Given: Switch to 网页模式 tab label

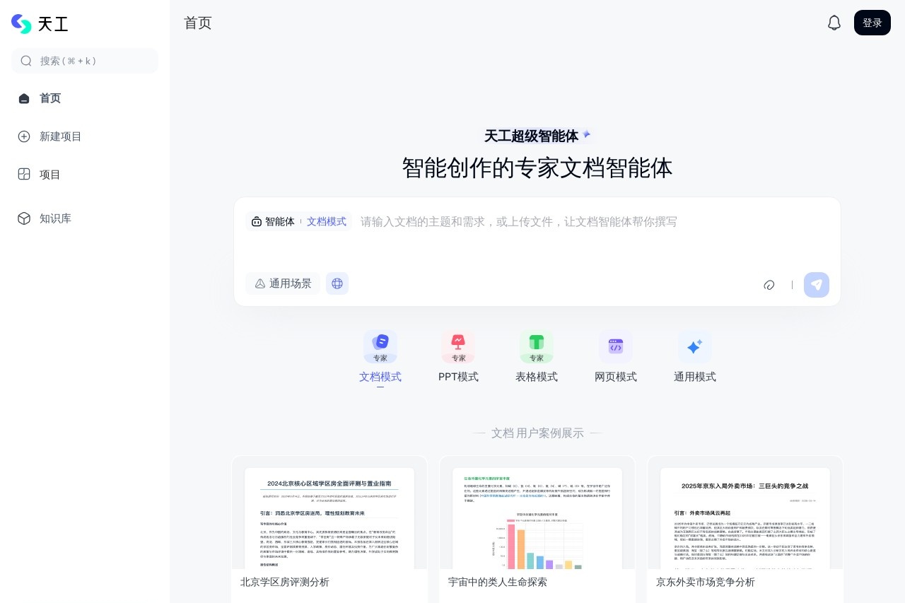Looking at the screenshot, I should [x=616, y=377].
